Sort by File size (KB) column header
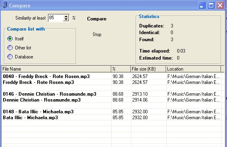 click(x=148, y=69)
